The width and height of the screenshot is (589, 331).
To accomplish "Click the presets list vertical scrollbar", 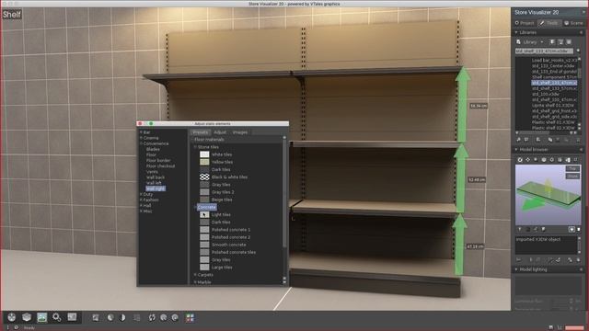I will (284, 210).
